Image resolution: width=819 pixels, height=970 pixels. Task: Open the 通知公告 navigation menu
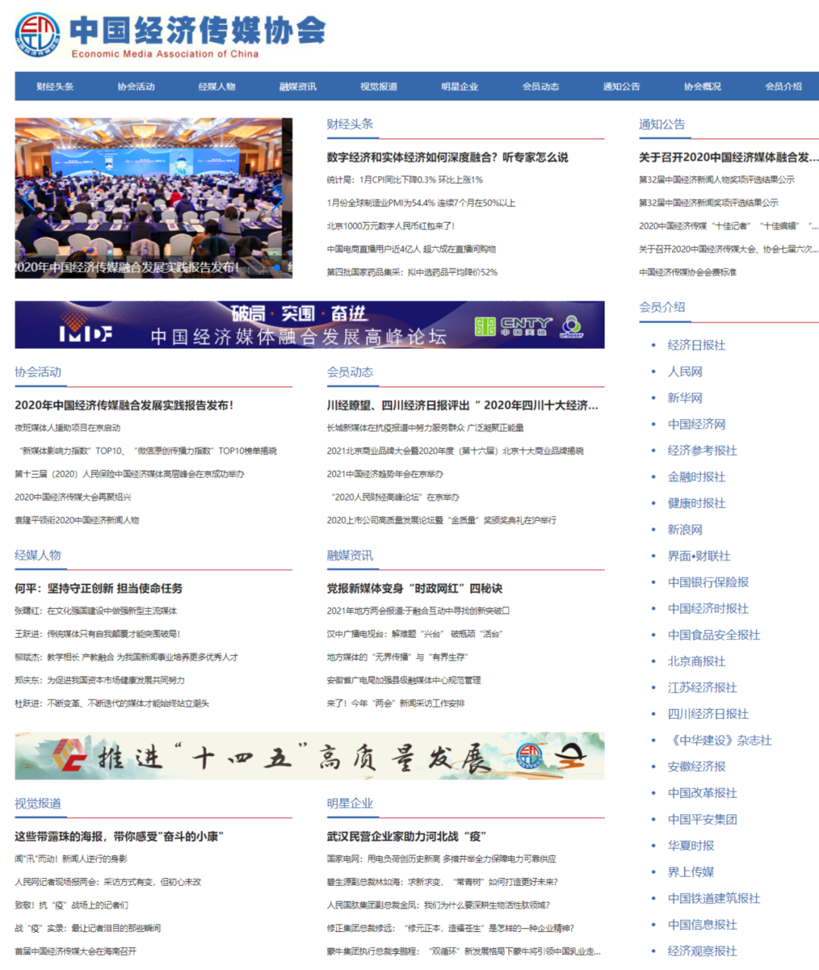622,86
